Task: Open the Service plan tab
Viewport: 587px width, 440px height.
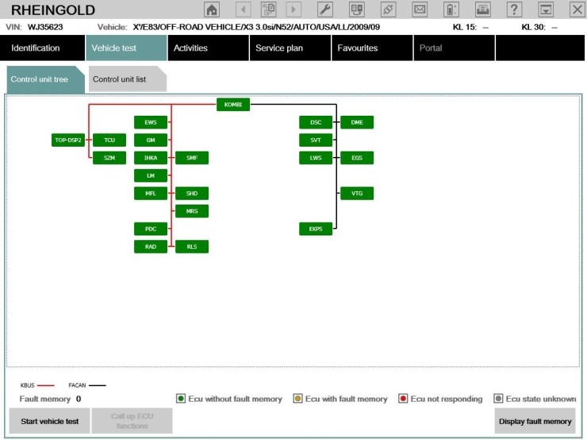Action: coord(290,48)
